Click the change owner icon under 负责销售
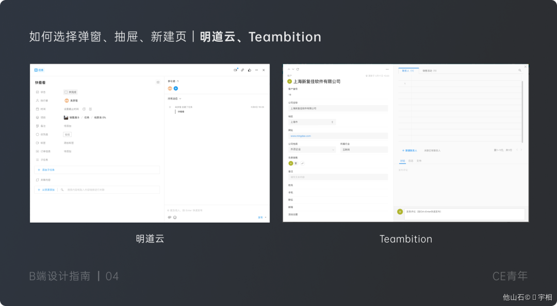Viewport: 557px width, 306px height. click(302, 163)
